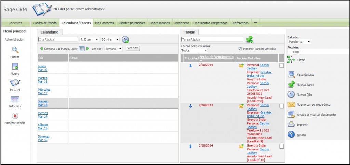Viewport: 350px width, 165px height.
Task: Tick the checkbox for LeadRef:9 task
Action: [282, 106]
